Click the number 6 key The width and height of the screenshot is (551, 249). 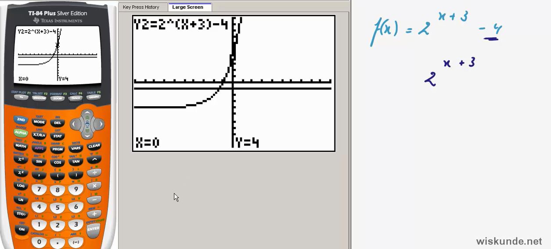pyautogui.click(x=76, y=207)
